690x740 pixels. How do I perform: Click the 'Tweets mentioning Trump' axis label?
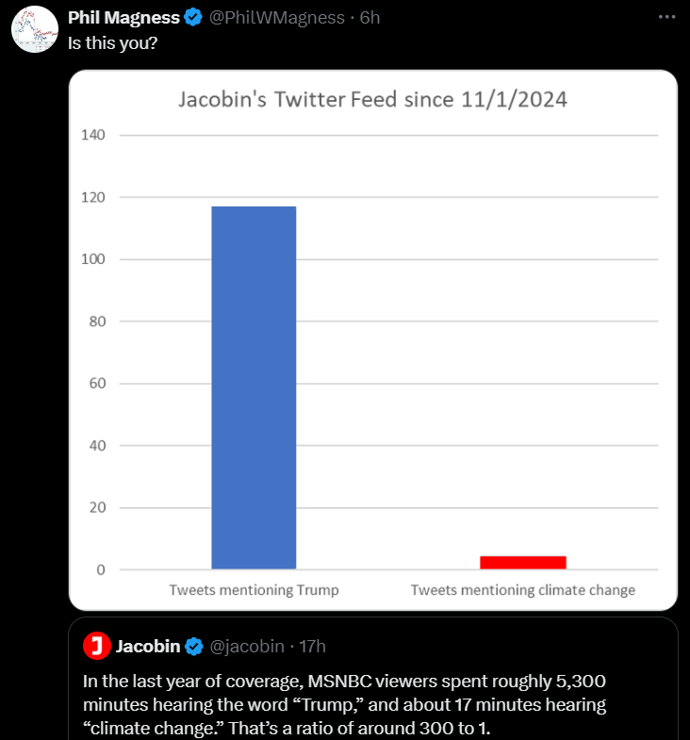[254, 590]
